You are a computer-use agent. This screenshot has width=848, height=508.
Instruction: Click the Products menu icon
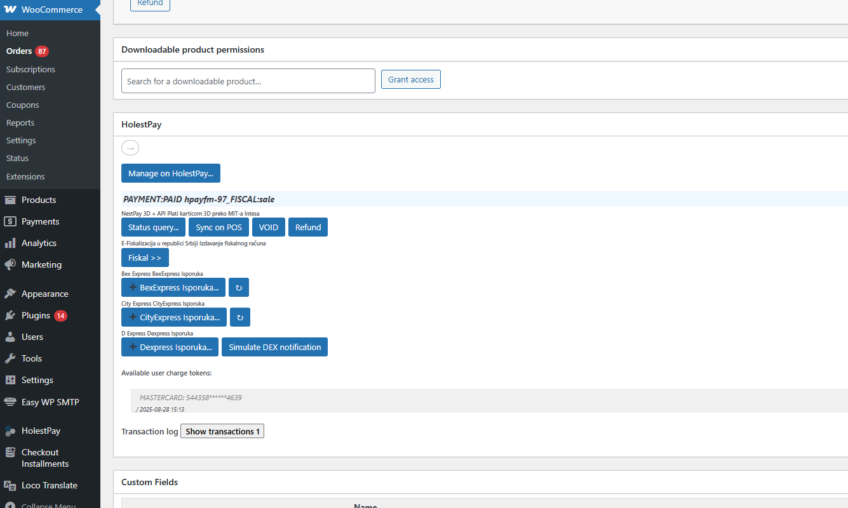(10, 200)
